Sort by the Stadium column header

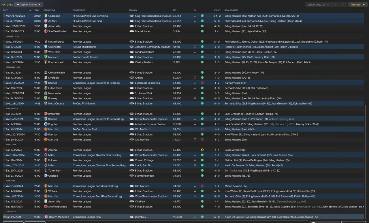[x=133, y=10]
